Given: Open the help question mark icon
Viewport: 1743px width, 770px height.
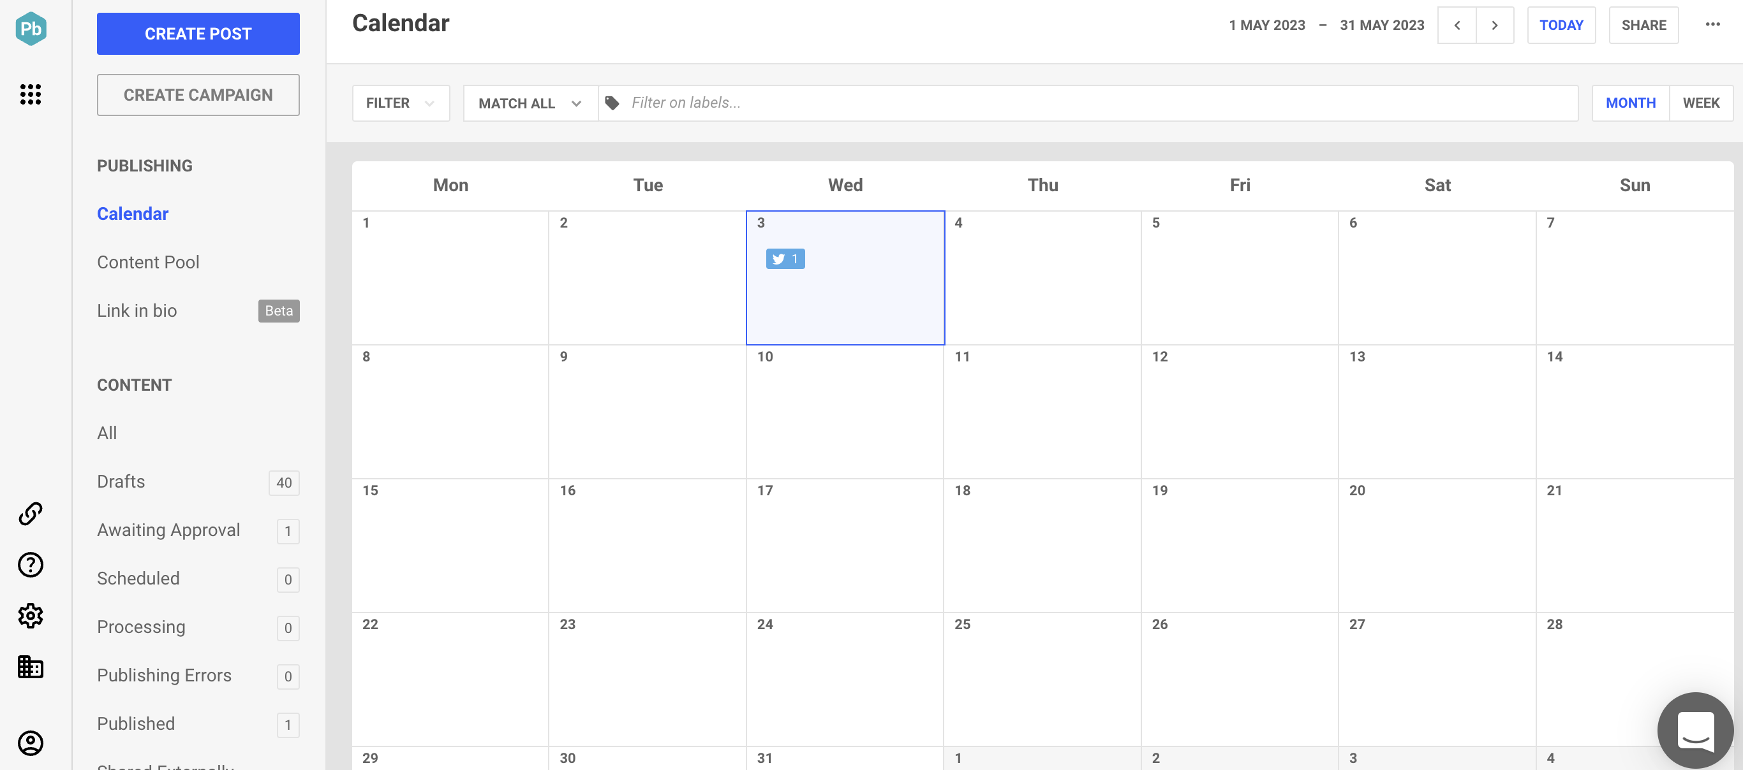Looking at the screenshot, I should pos(31,565).
